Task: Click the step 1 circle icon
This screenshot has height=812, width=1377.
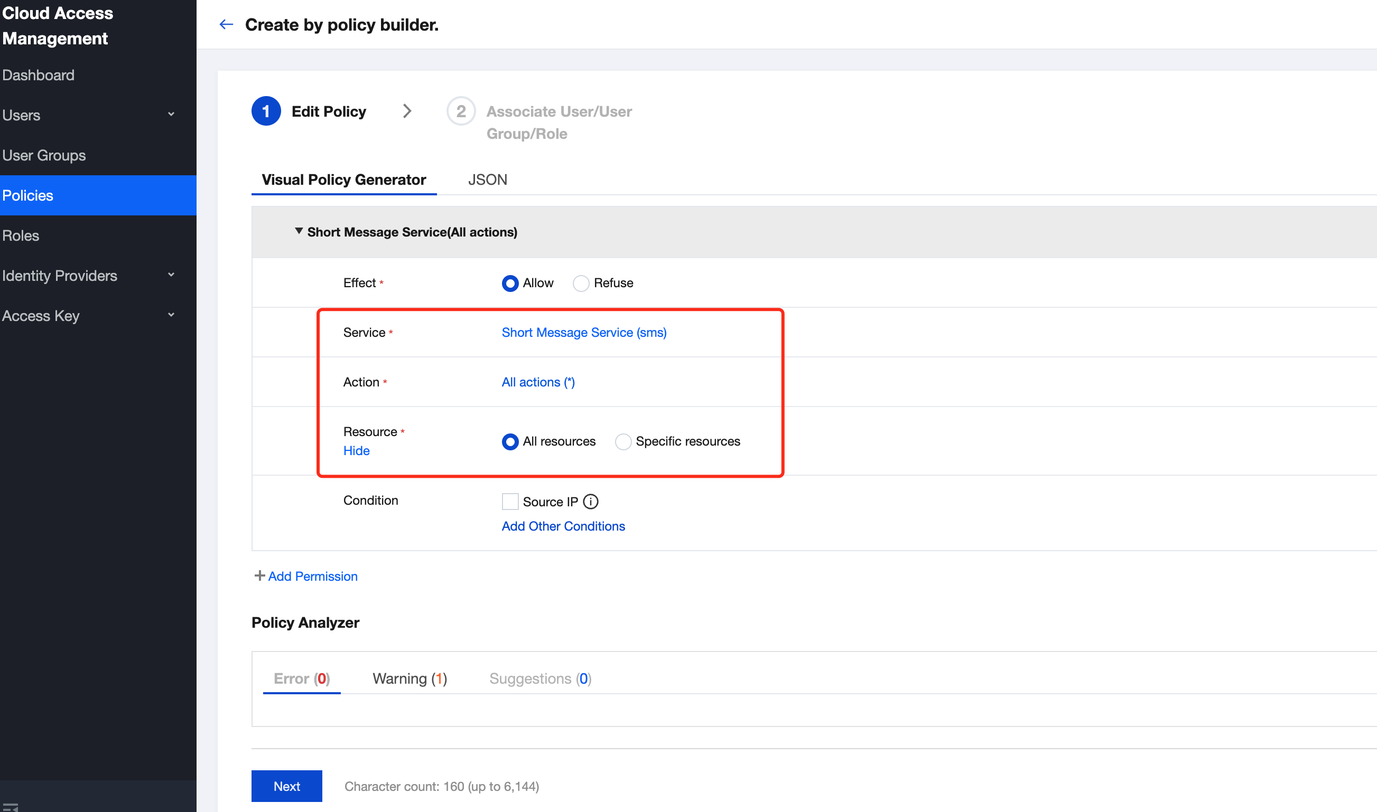Action: (266, 111)
